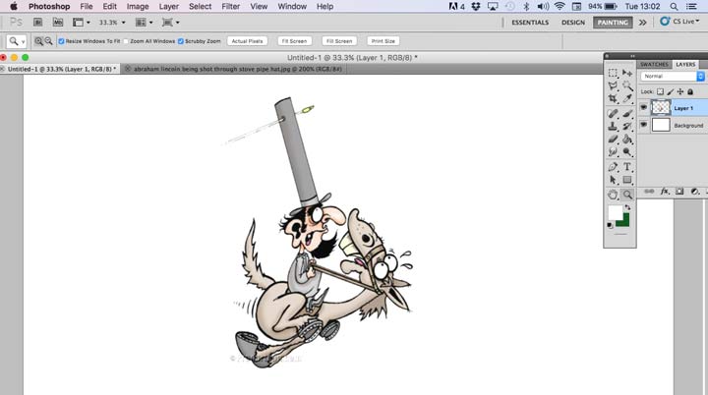The image size is (708, 395).
Task: Enable Zoom All Windows checkbox
Action: [126, 41]
